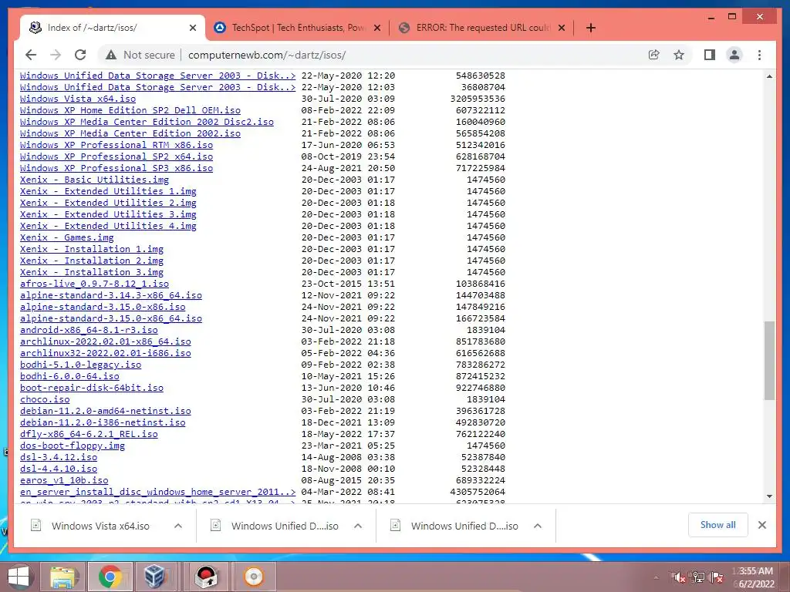Click the Action Center flag icon
This screenshot has width=790, height=592.
(x=717, y=577)
